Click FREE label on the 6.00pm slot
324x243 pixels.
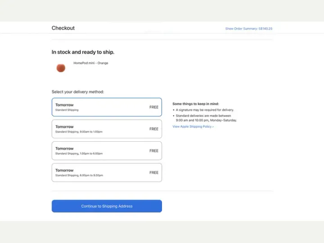(154, 172)
